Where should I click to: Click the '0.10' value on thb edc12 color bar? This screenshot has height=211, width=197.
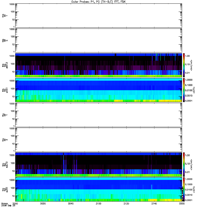pos(188,64)
